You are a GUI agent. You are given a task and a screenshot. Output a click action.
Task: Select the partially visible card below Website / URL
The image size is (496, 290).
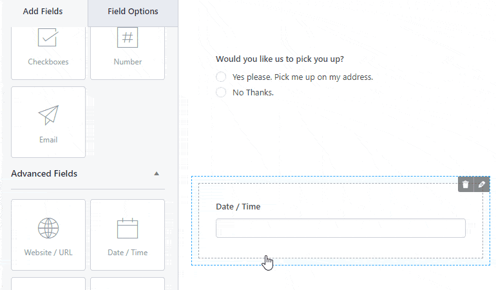click(48, 284)
